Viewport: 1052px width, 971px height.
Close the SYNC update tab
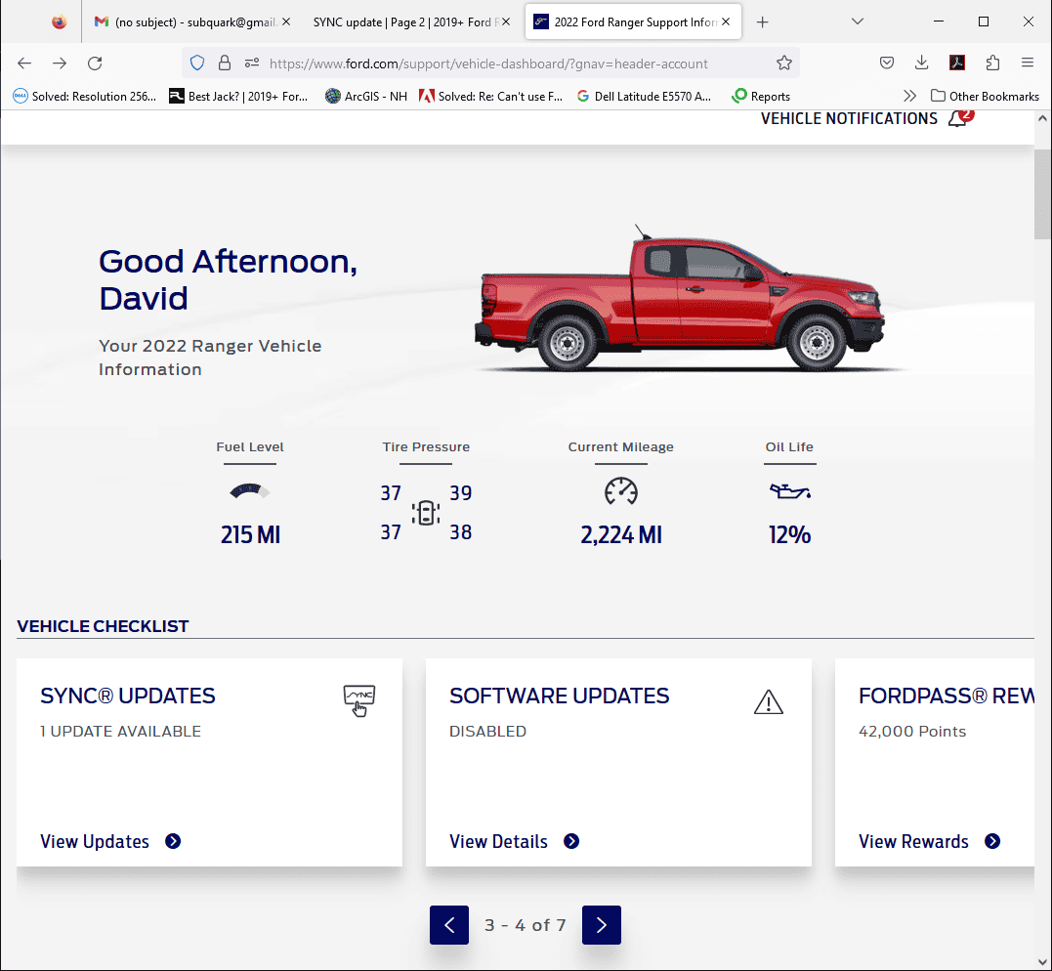[506, 22]
